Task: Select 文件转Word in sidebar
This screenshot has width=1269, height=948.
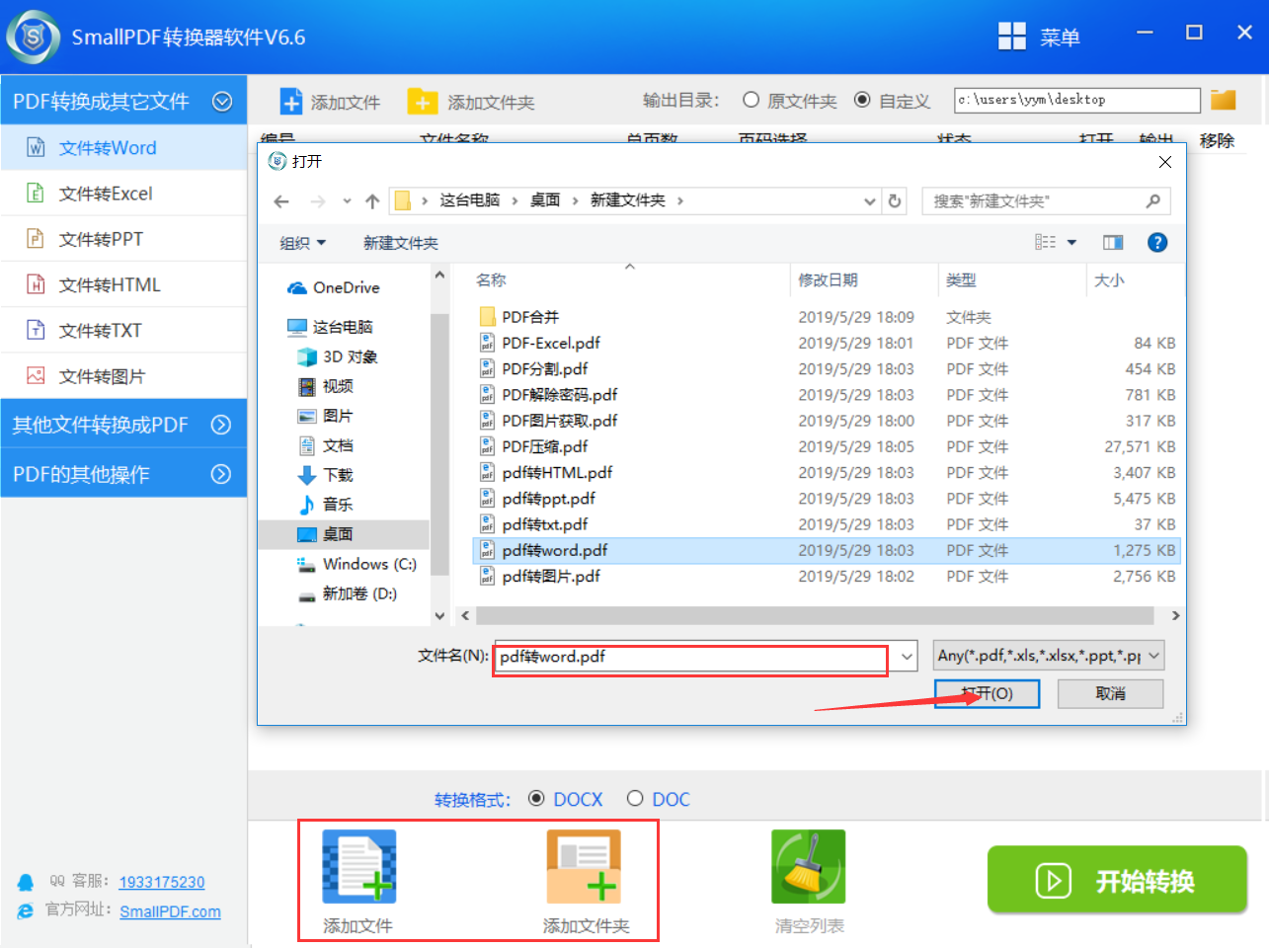Action: pyautogui.click(x=123, y=147)
